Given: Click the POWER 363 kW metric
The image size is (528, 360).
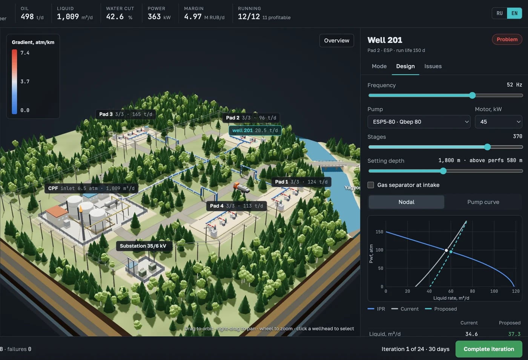Looking at the screenshot, I should click(x=159, y=13).
